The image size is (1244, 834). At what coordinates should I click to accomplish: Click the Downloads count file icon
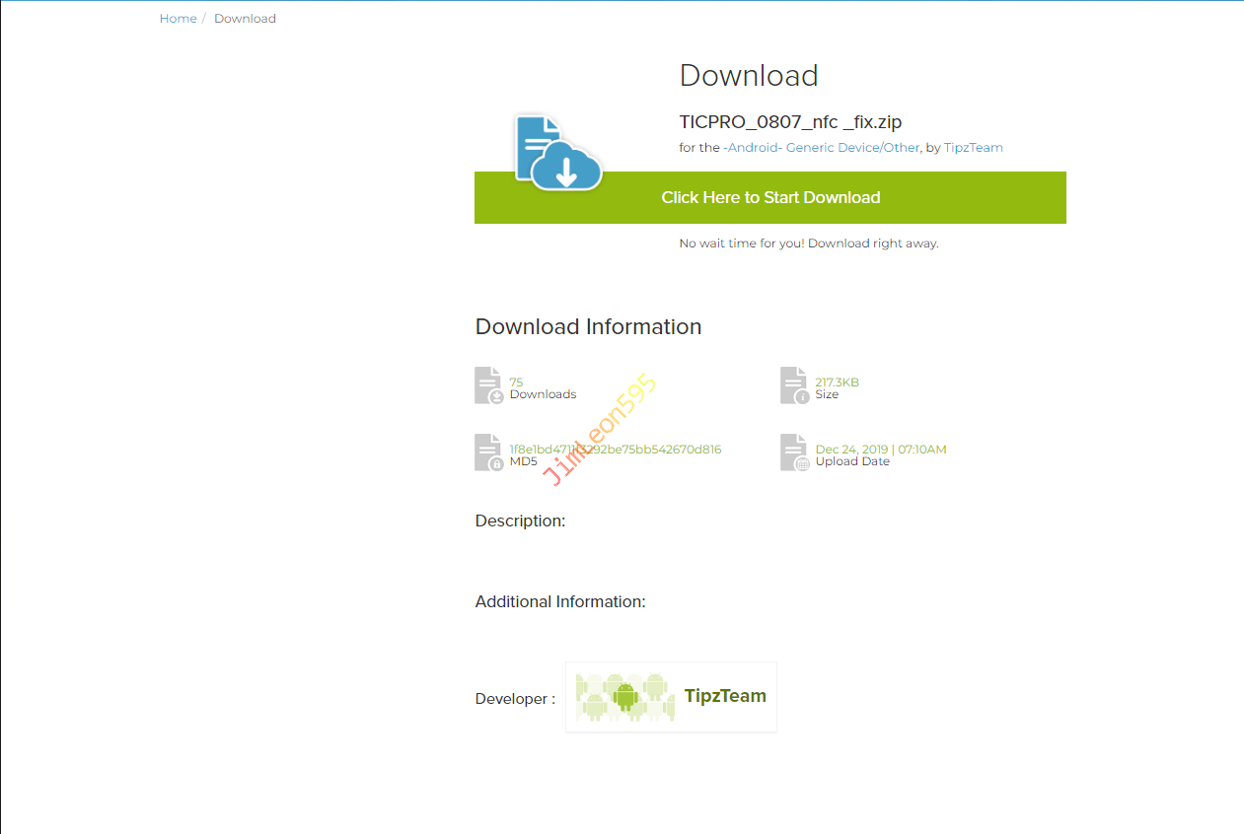pyautogui.click(x=488, y=385)
